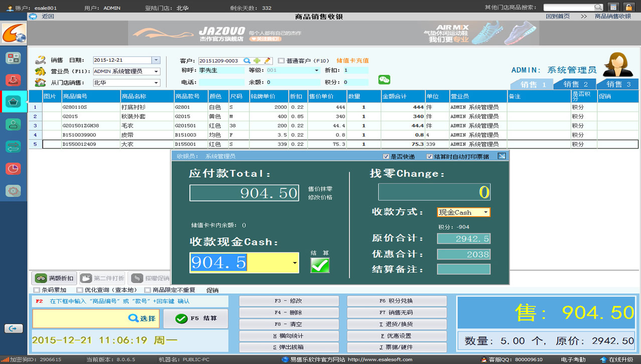Open the settings gear in left sidebar
The width and height of the screenshot is (641, 364).
tap(13, 191)
